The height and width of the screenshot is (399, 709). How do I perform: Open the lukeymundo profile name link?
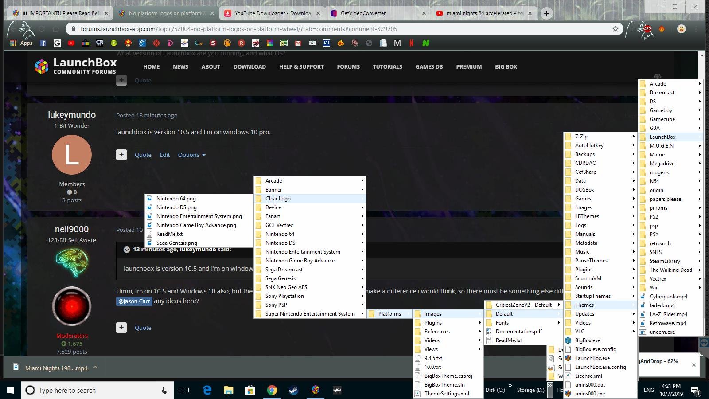coord(72,115)
